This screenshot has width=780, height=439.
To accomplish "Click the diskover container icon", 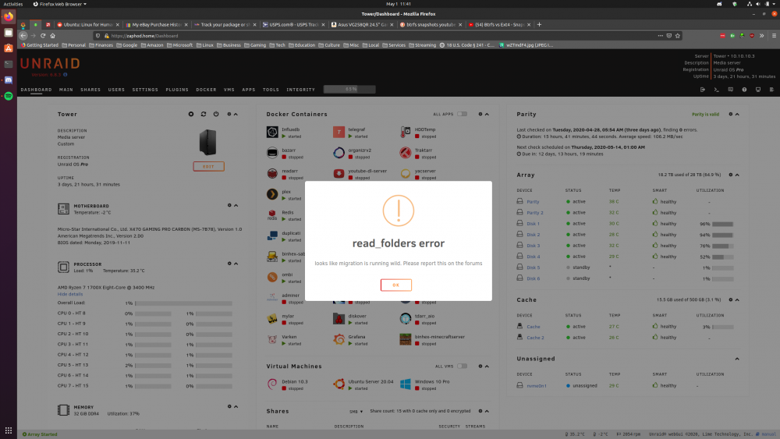I will 339,319.
